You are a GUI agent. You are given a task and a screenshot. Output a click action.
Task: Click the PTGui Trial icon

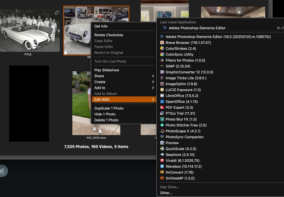162,113
